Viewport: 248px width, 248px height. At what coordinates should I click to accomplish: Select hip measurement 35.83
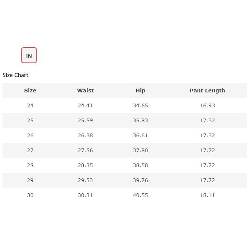pyautogui.click(x=140, y=120)
